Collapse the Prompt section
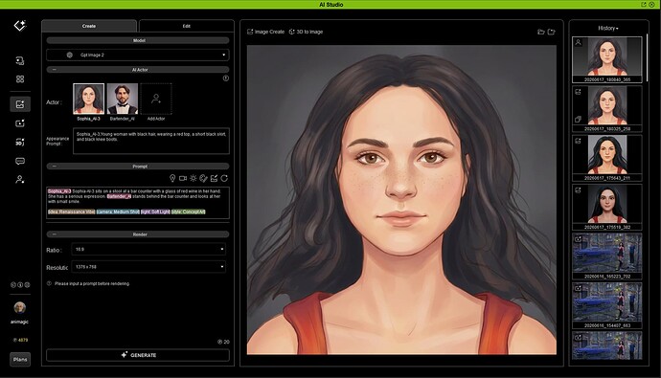 click(x=54, y=167)
